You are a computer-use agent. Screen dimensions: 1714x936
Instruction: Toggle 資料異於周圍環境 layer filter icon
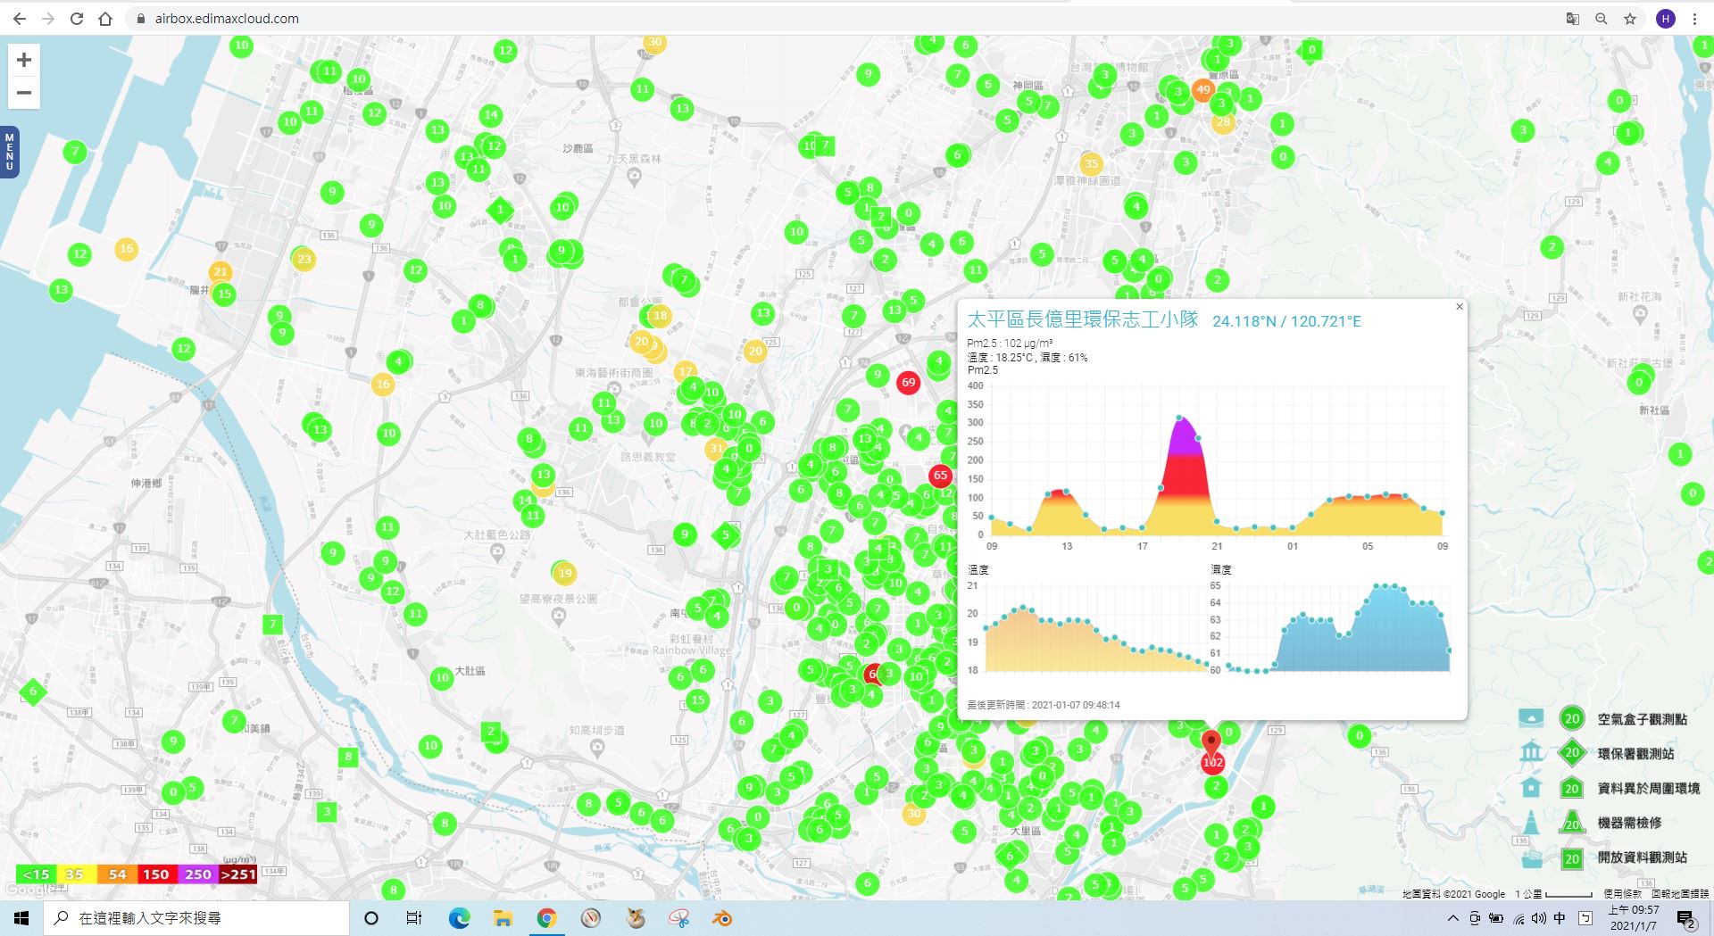[1531, 787]
